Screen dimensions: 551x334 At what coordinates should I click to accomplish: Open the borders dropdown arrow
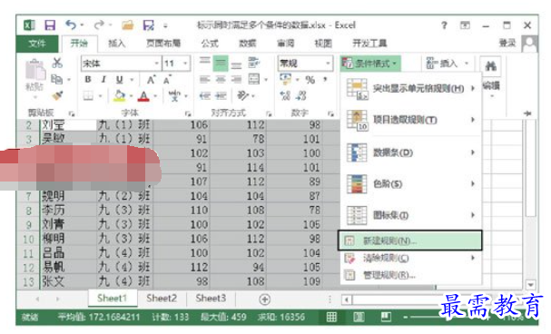click(x=100, y=96)
